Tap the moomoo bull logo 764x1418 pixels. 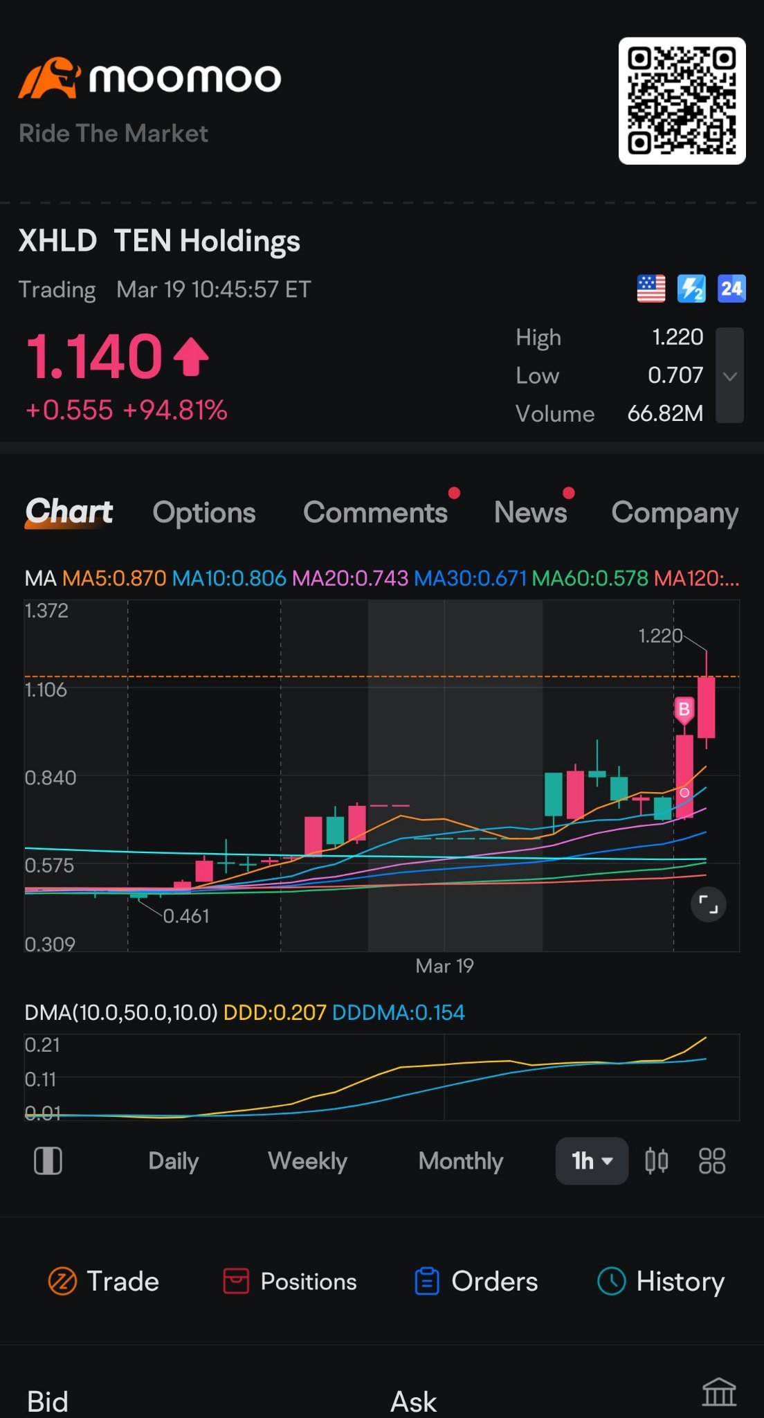pos(49,78)
